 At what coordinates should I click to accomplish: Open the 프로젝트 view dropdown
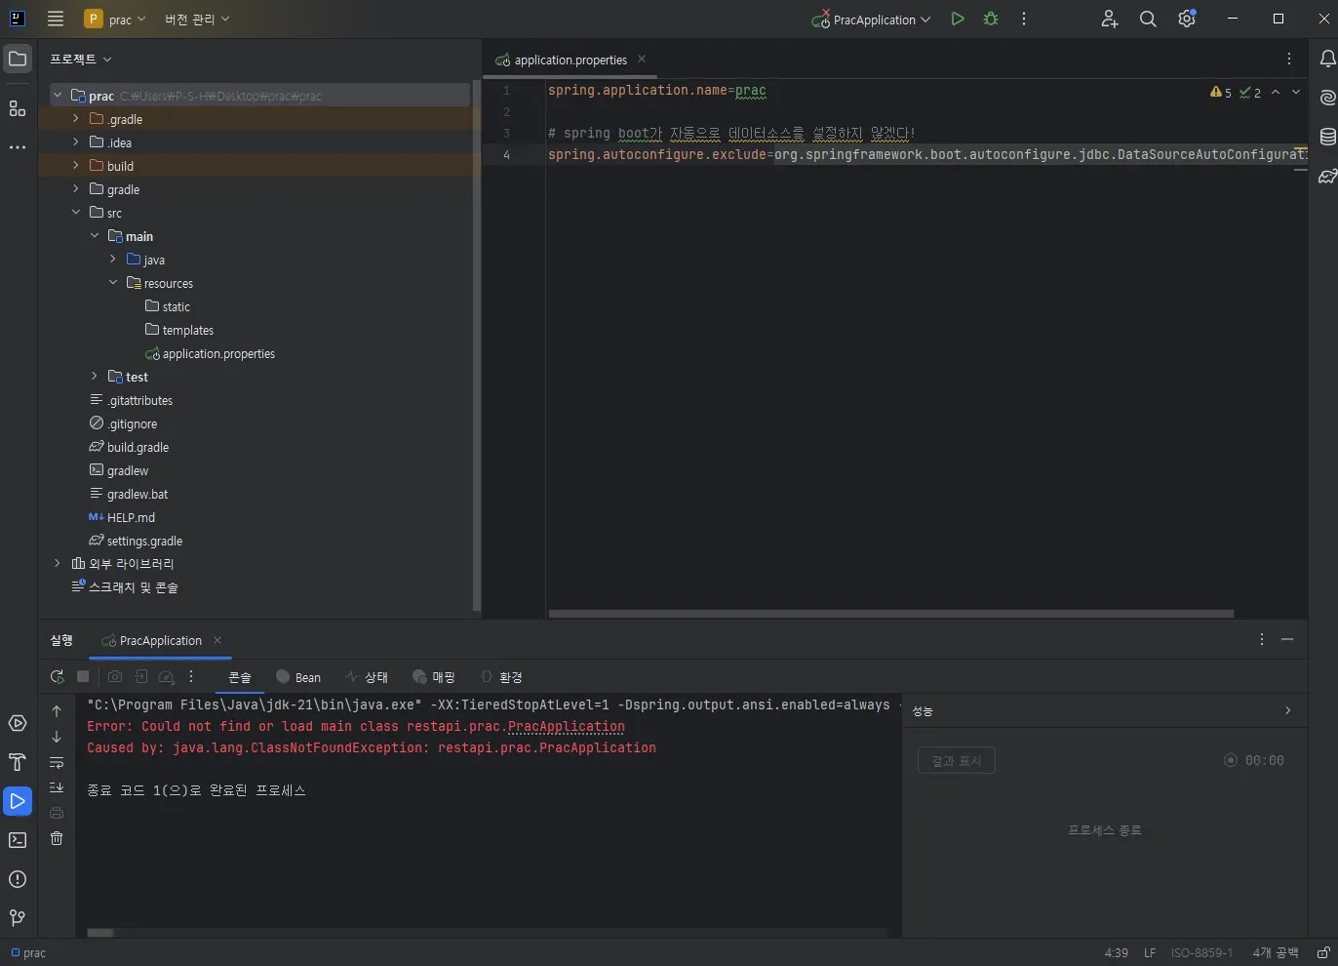coord(81,59)
